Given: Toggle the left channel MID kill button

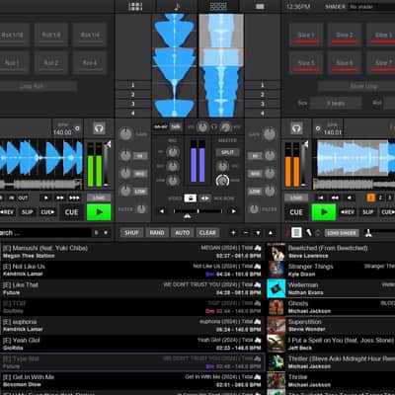Looking at the screenshot, I should click(140, 174).
